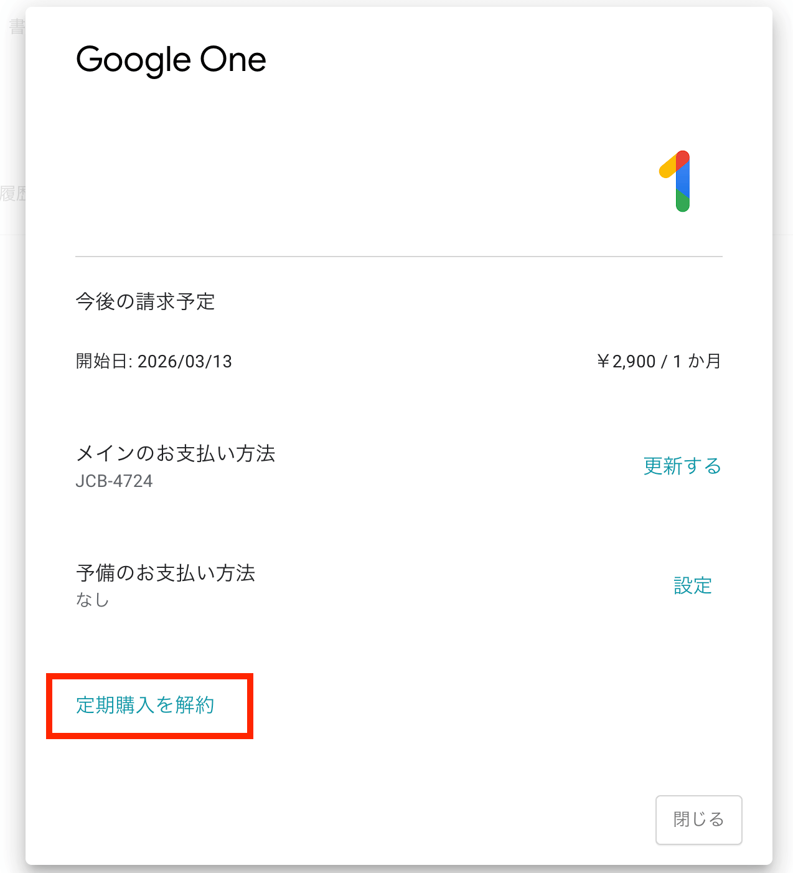Click the horizontal divider below the logo
The height and width of the screenshot is (873, 793).
tap(398, 256)
